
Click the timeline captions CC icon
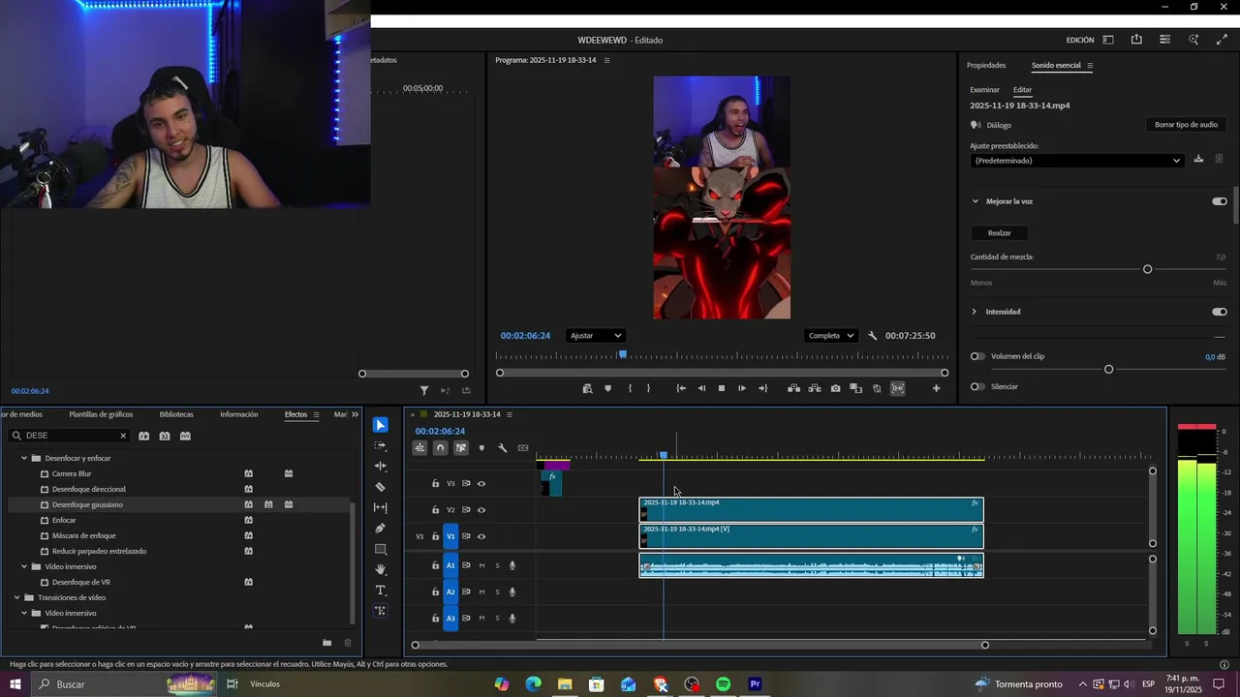point(523,448)
